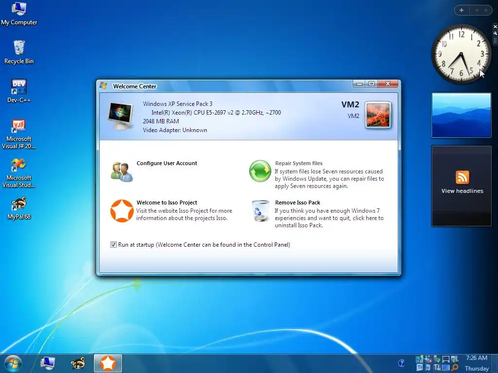Click View headlines in the feed gadget

click(462, 191)
